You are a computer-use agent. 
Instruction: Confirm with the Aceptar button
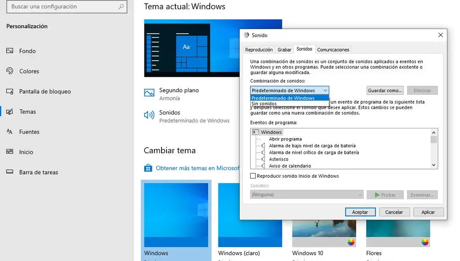point(360,212)
